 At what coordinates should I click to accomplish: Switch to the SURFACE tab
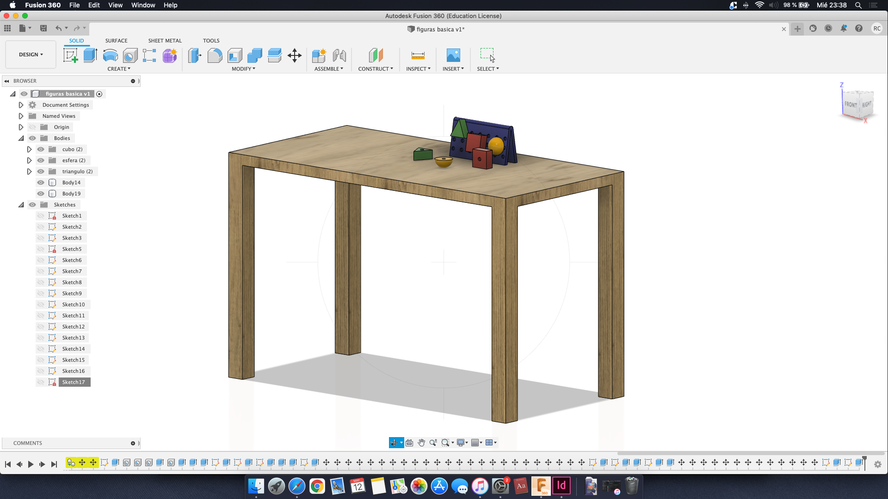pos(116,41)
